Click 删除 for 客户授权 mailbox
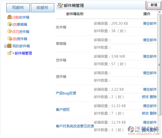Viewport: 162px width, 138px height. (153, 114)
